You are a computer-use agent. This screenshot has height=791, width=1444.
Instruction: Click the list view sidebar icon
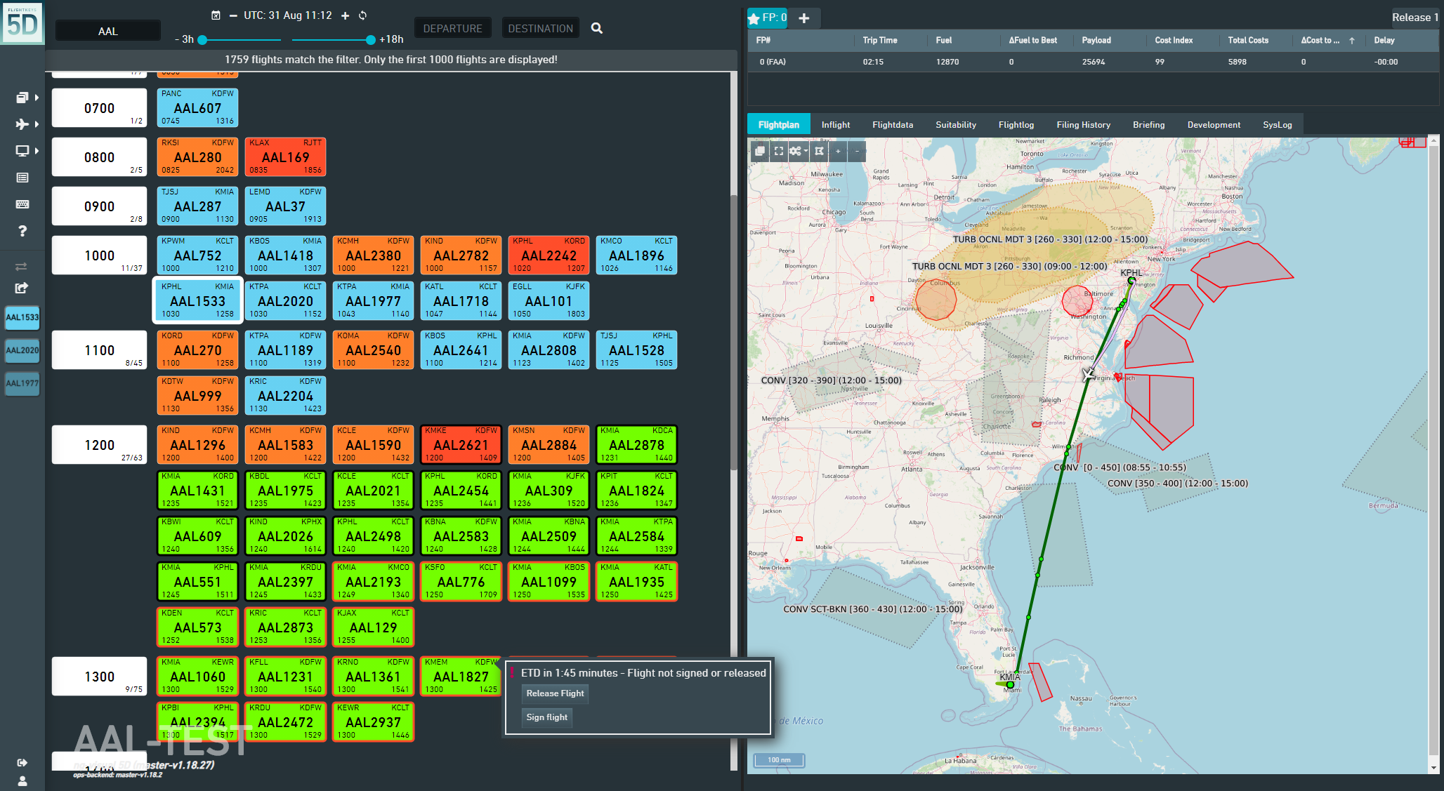click(22, 178)
